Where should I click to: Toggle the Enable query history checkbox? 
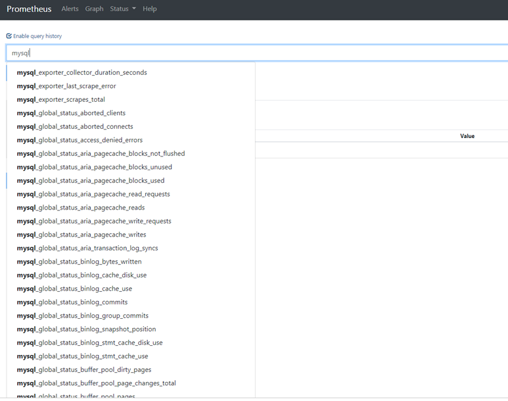pyautogui.click(x=9, y=36)
